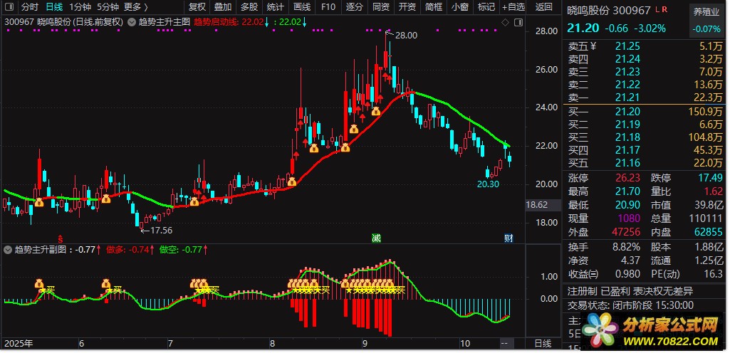730x353 pixels.
Task: Click the 现量 value 1080
Action: pyautogui.click(x=629, y=218)
